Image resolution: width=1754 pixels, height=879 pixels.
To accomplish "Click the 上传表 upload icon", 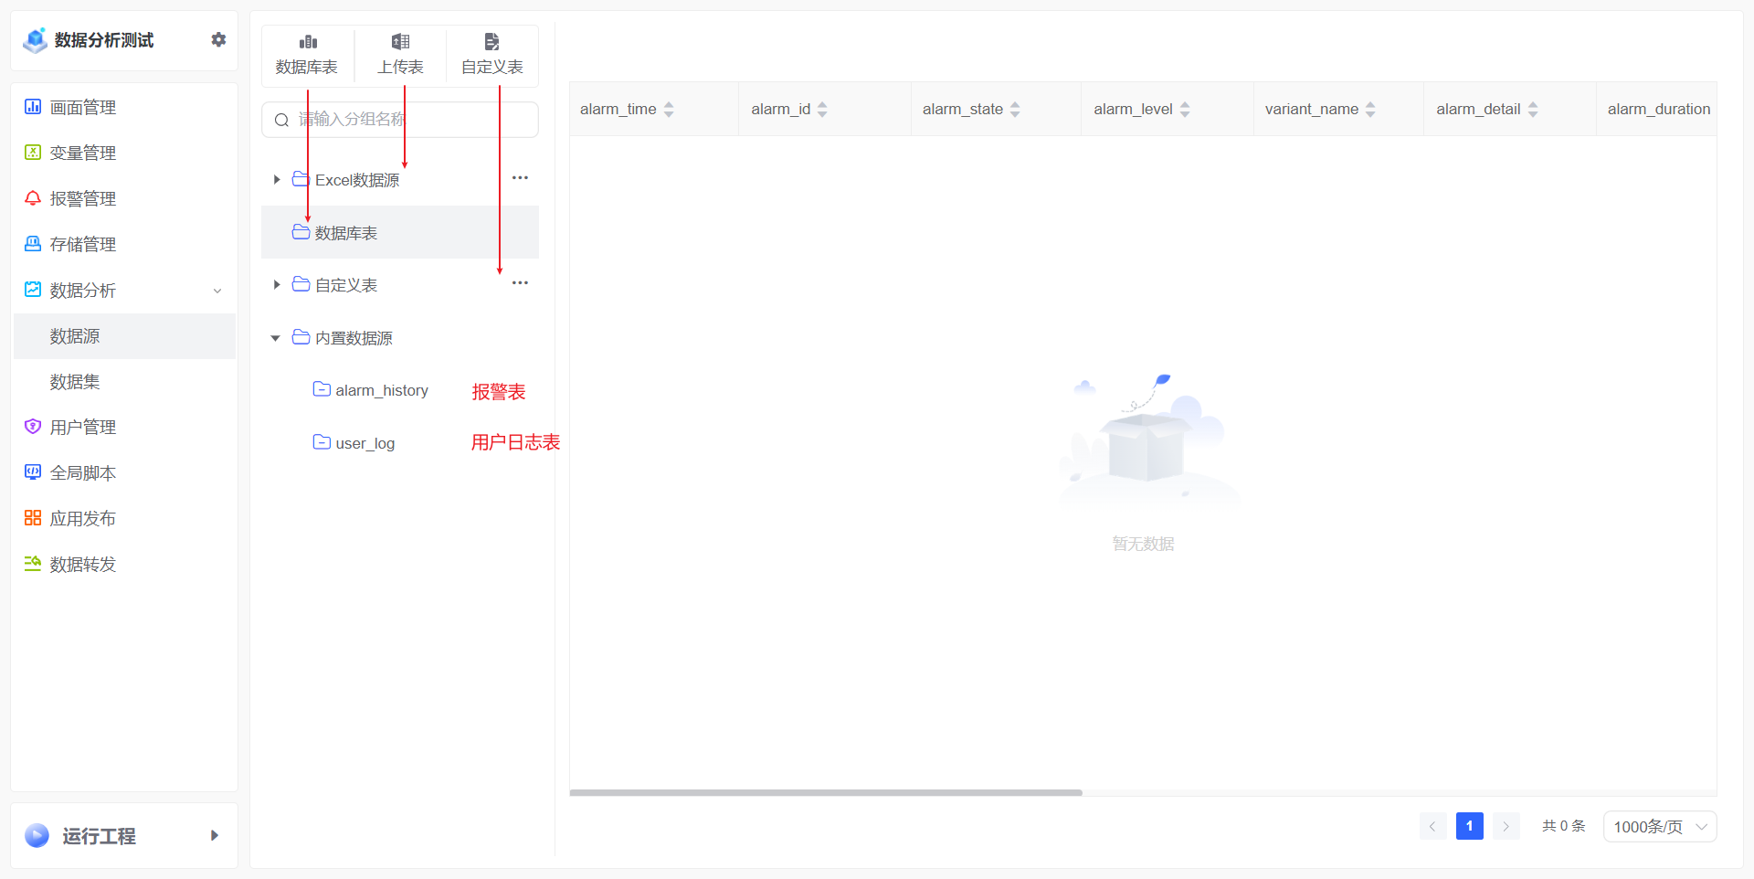I will click(x=400, y=42).
